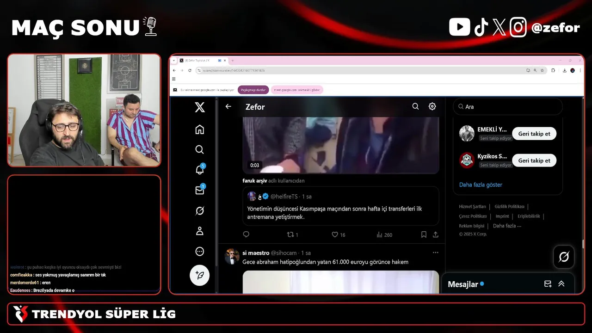Open the Profile person icon
The image size is (592, 333).
[200, 231]
